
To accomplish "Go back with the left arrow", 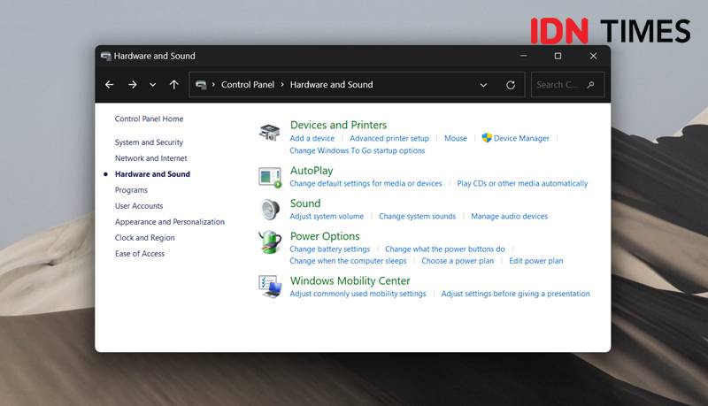I will pos(109,84).
